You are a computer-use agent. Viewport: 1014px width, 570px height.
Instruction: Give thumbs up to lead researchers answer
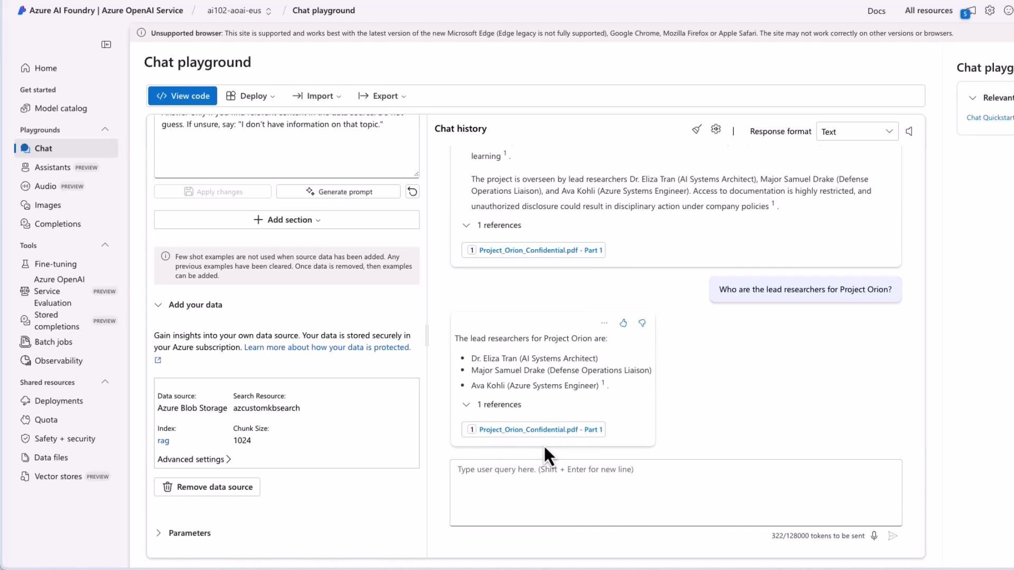(623, 323)
